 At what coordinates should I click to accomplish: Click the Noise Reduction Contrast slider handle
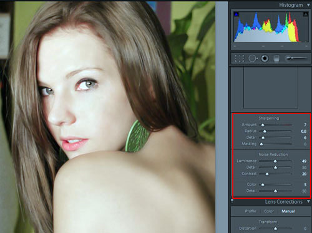pos(267,174)
